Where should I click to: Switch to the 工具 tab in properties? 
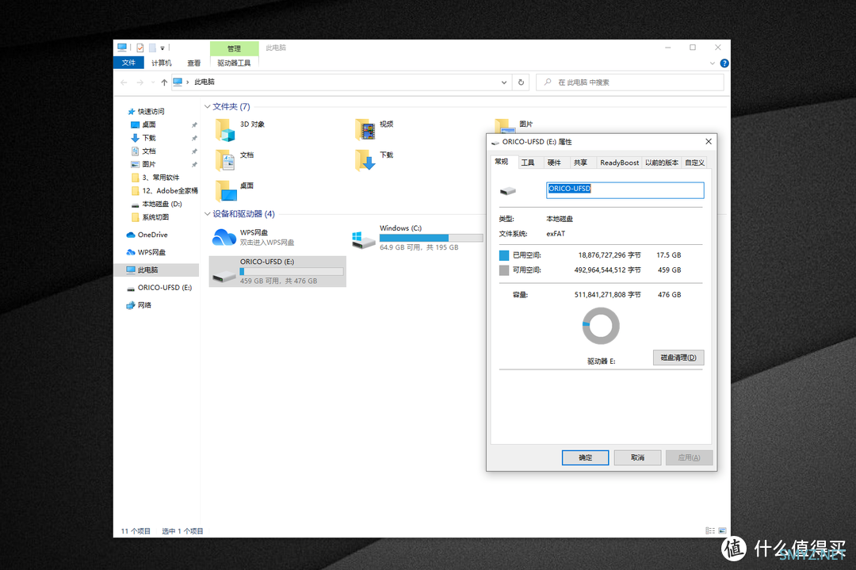point(528,163)
